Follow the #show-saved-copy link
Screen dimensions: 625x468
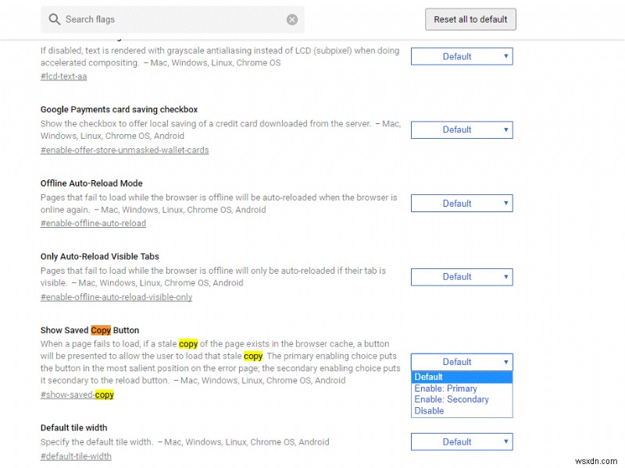click(x=77, y=395)
